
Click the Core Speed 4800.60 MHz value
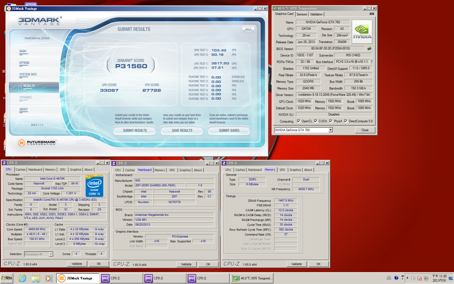pyautogui.click(x=37, y=229)
